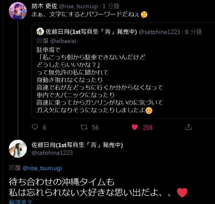Image resolution: width=215 pixels, height=204 pixels.
Task: Open the "9 分鐘" quoted tweet timestamp
Action: pos(194,31)
